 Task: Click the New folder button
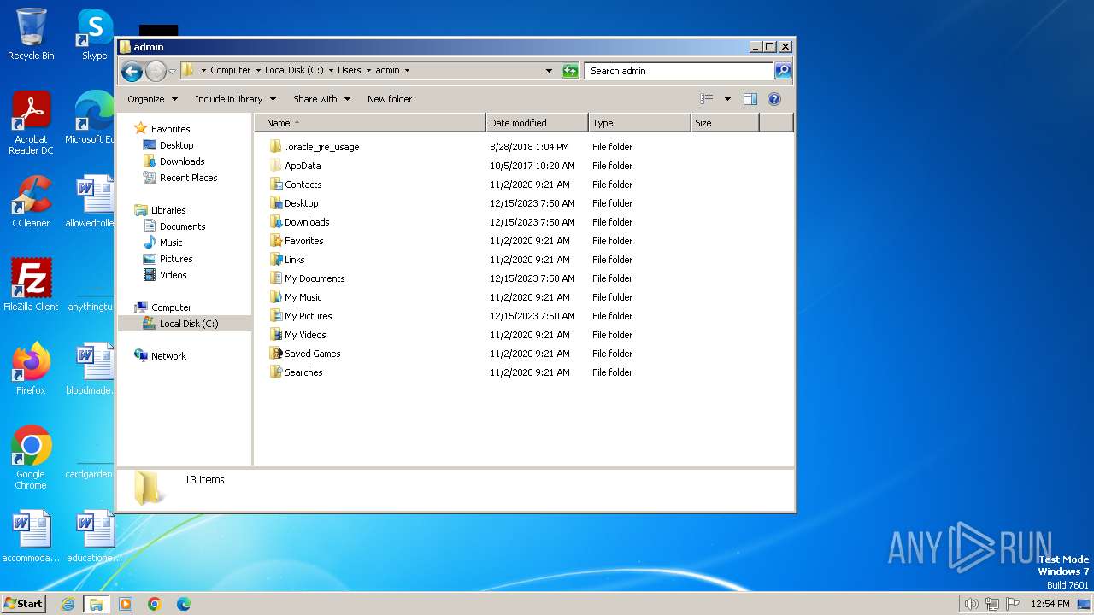pyautogui.click(x=390, y=99)
